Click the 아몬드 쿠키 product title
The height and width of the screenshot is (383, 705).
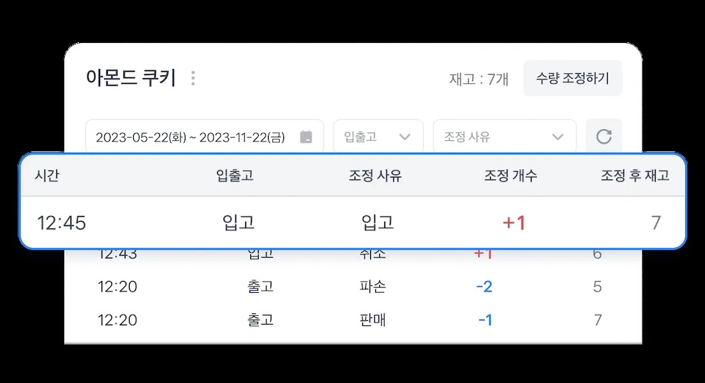tap(130, 77)
